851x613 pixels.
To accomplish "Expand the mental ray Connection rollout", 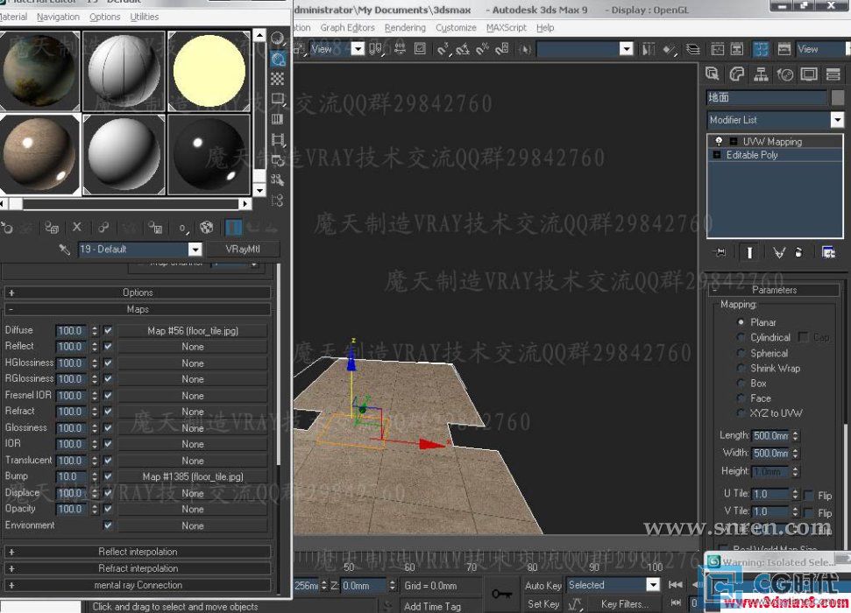I will [x=138, y=585].
